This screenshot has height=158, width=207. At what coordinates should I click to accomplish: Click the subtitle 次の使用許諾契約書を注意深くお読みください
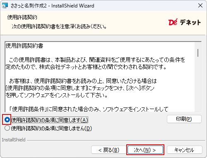pos(59,26)
